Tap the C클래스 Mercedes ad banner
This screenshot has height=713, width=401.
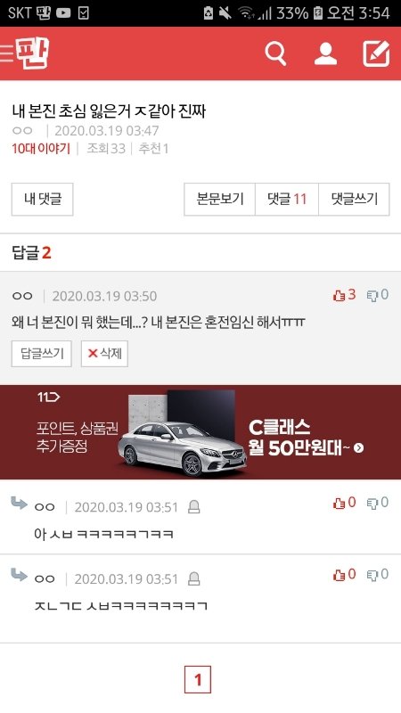coord(200,432)
